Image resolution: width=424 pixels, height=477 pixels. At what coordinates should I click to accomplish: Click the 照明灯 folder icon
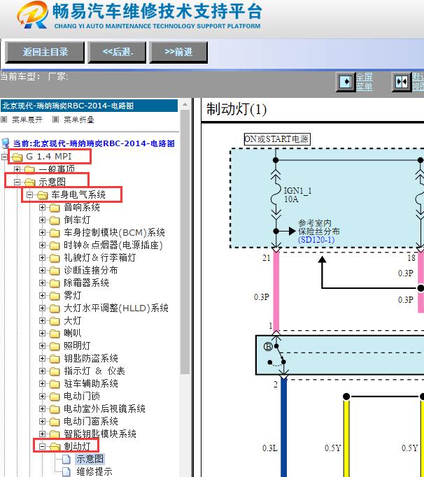point(55,346)
